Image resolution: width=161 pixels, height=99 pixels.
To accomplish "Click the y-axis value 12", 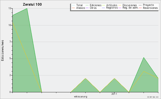I will tap(10, 8).
